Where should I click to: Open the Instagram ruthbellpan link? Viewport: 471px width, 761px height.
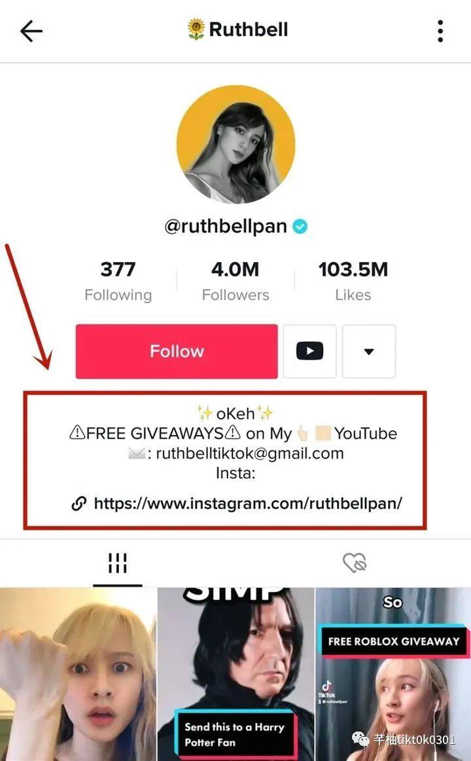pos(248,503)
